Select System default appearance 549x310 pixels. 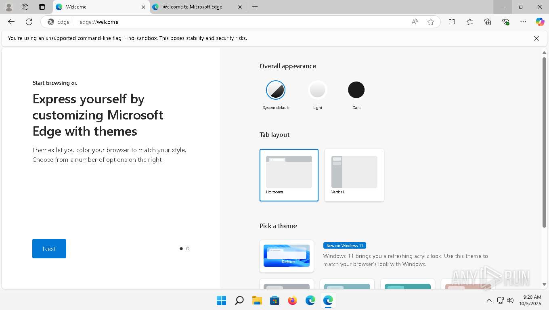coord(276,90)
